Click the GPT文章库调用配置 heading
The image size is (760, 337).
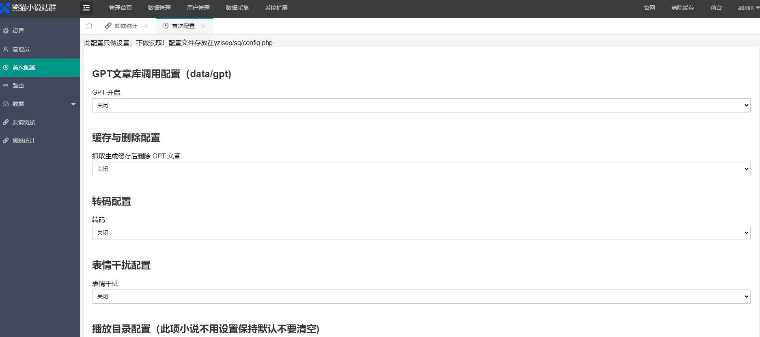coord(161,74)
